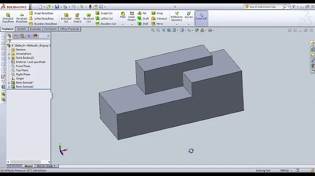This screenshot has height=176, width=315.
Task: Expand Boss-Extrude2 in feature tree
Action: tap(9, 87)
